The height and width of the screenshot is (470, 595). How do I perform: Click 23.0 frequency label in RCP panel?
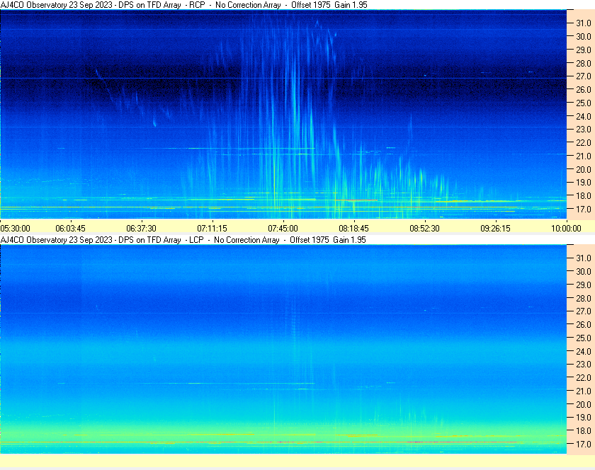coord(583,130)
